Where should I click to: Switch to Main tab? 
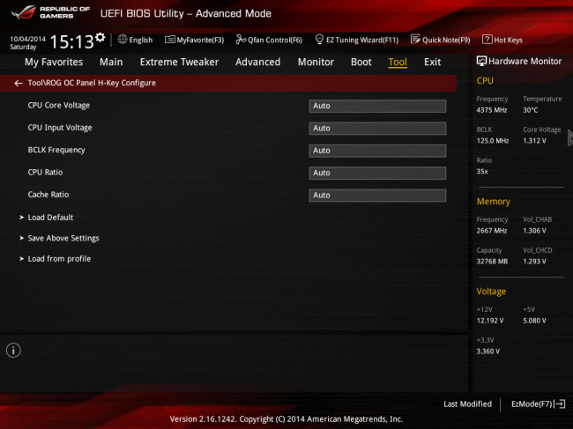click(x=111, y=62)
